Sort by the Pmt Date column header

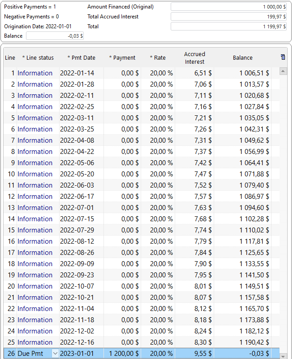[81, 57]
